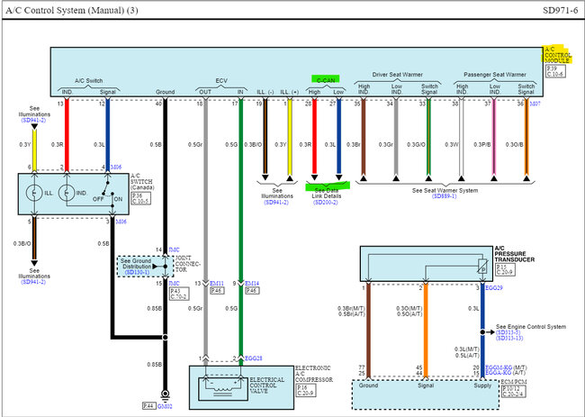Click the OFF/ON switch contact symbol
The image size is (585, 417).
coord(109,189)
